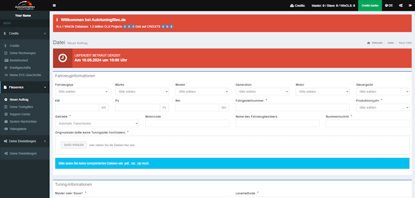Click the video icon beside Videogalerie
Viewport: 415px width, 198px height.
pos(6,129)
